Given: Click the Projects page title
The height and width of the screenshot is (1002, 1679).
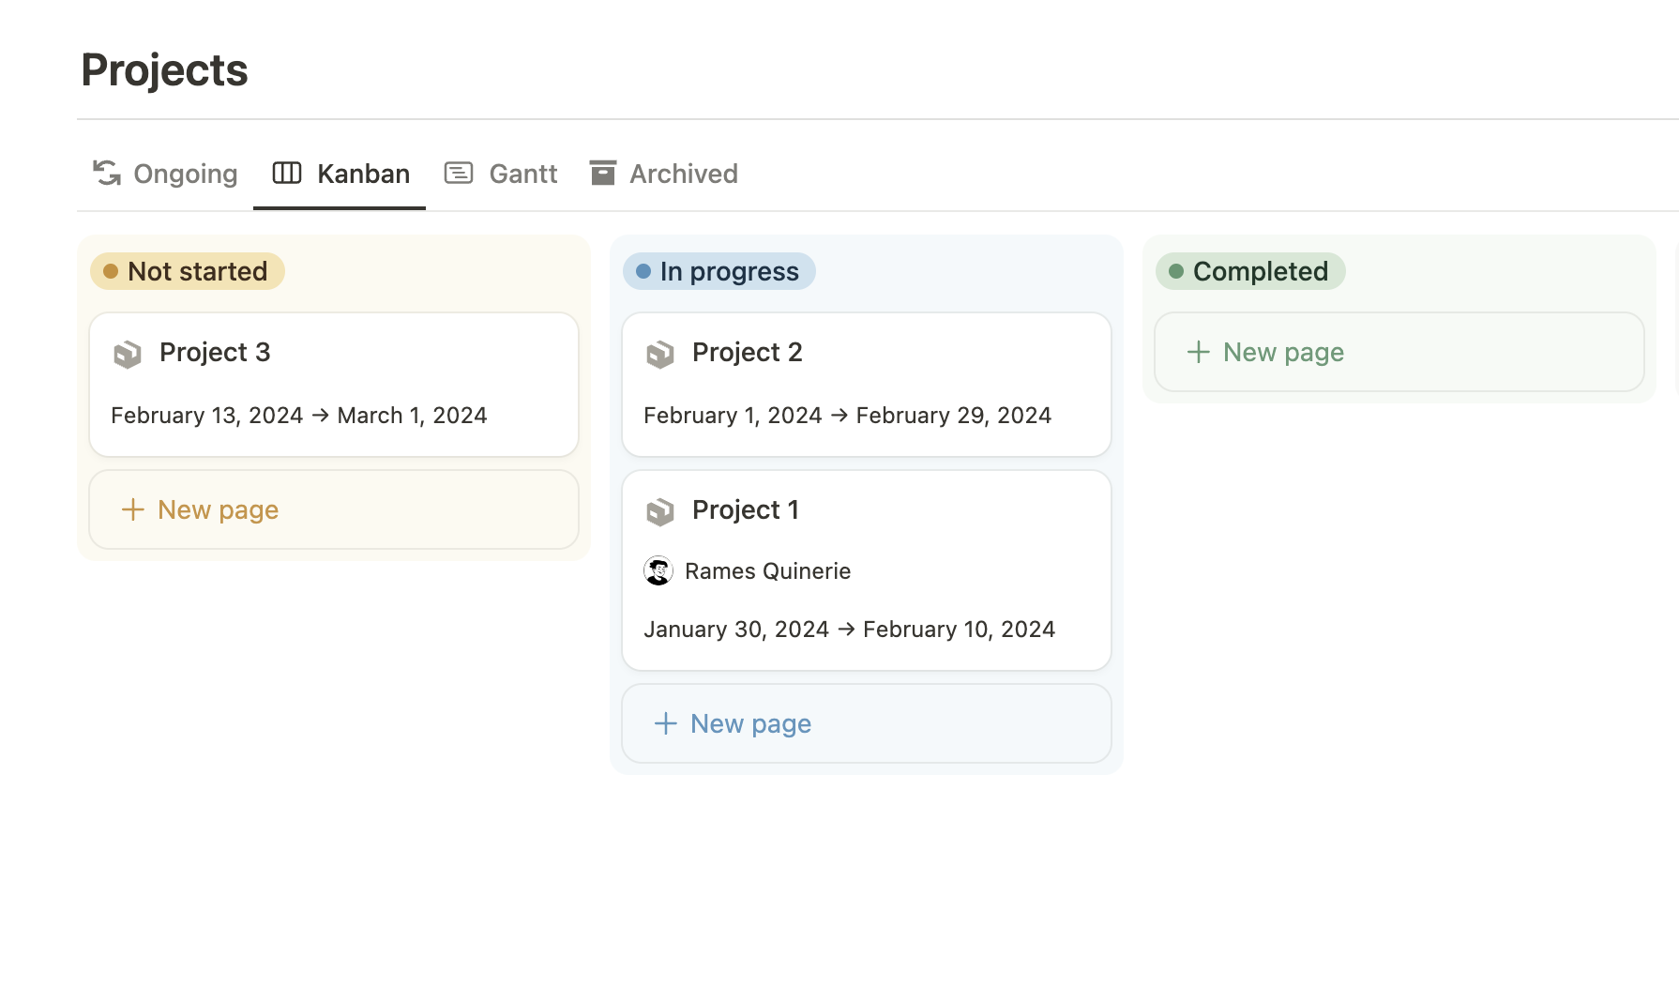Looking at the screenshot, I should pos(164,69).
